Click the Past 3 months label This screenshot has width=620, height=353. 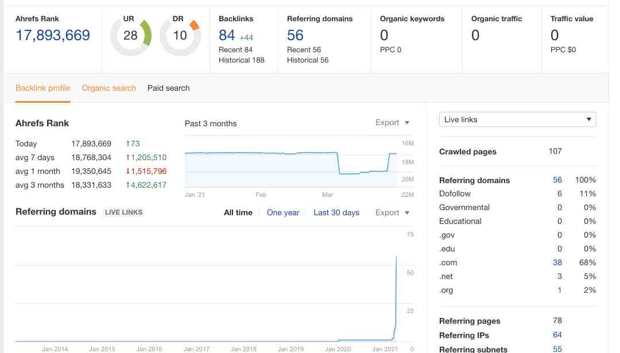tap(211, 123)
